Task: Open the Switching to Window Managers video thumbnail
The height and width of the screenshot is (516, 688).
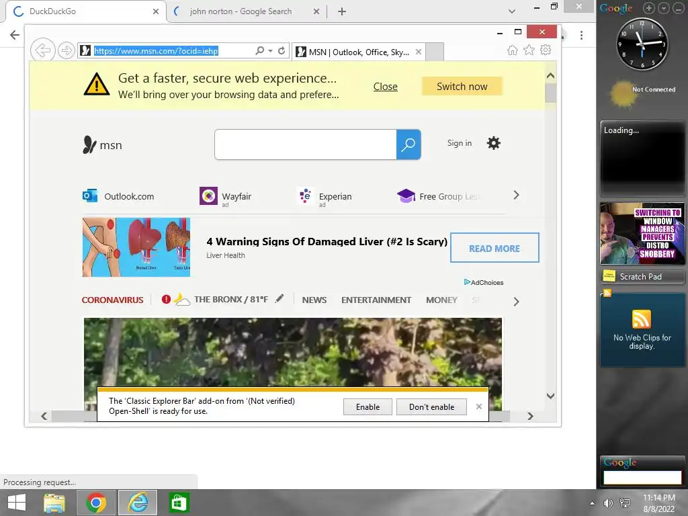Action: pyautogui.click(x=642, y=233)
